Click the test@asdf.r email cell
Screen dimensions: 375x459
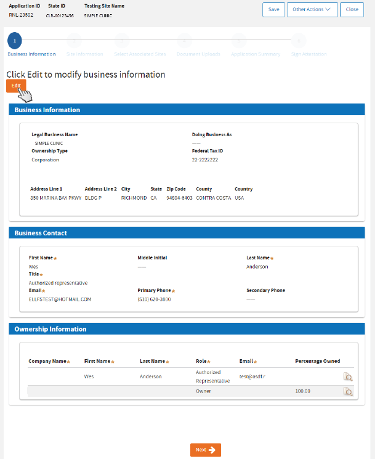click(252, 376)
